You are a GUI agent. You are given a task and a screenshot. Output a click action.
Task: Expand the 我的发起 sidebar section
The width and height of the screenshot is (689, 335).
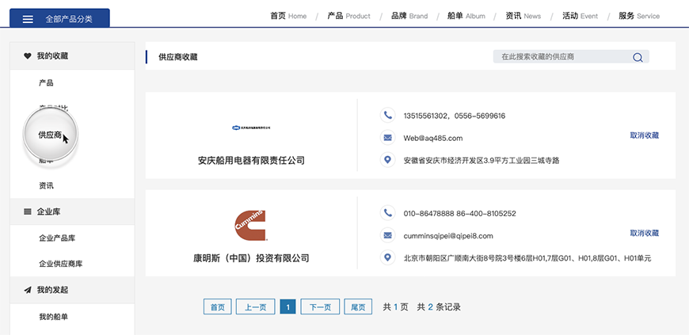(x=52, y=290)
